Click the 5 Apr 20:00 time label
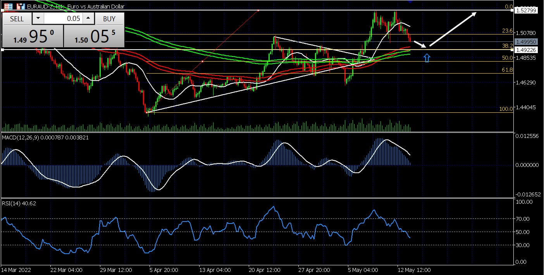 (x=164, y=270)
